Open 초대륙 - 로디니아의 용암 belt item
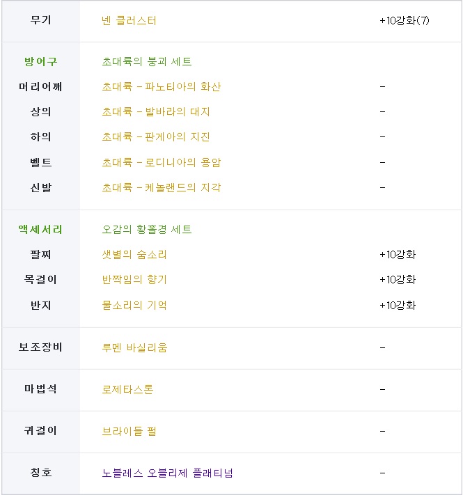The width and height of the screenshot is (463, 495). [x=162, y=163]
